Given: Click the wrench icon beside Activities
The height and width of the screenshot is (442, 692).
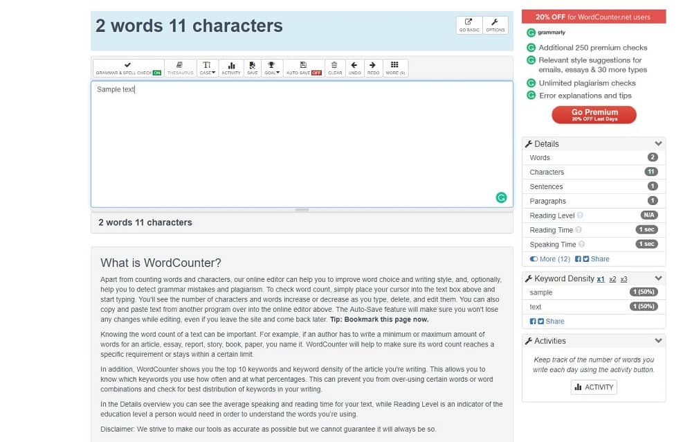Looking at the screenshot, I should 528,341.
